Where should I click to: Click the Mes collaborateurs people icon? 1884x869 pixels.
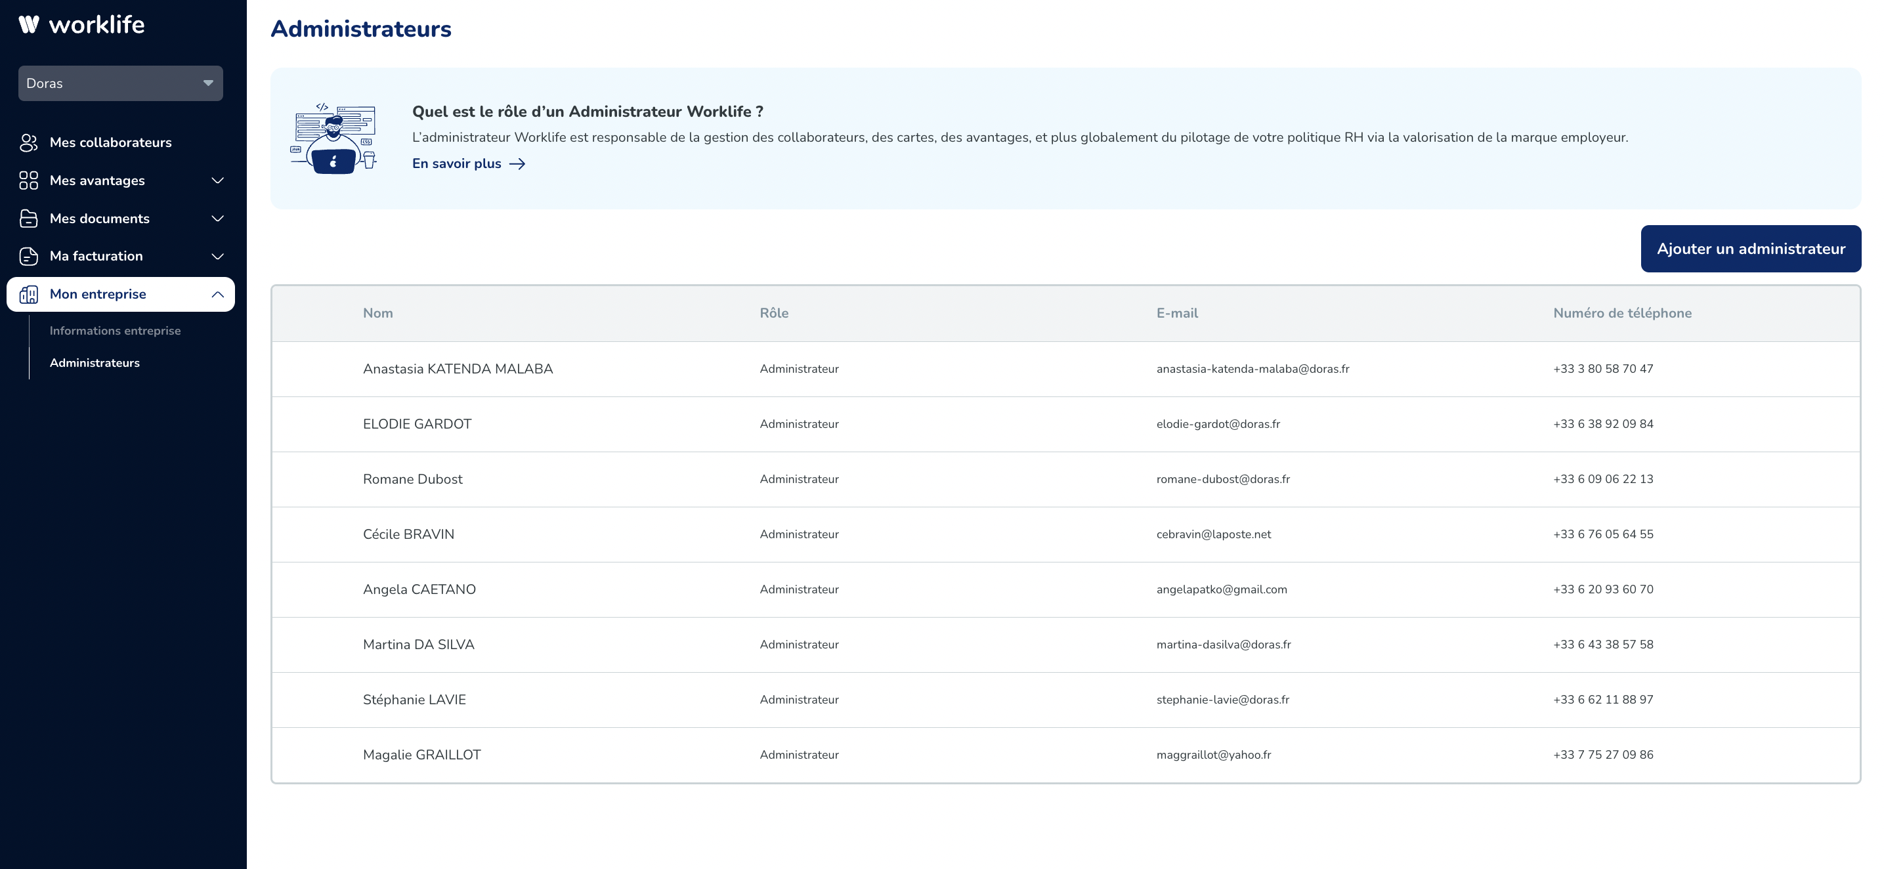28,142
